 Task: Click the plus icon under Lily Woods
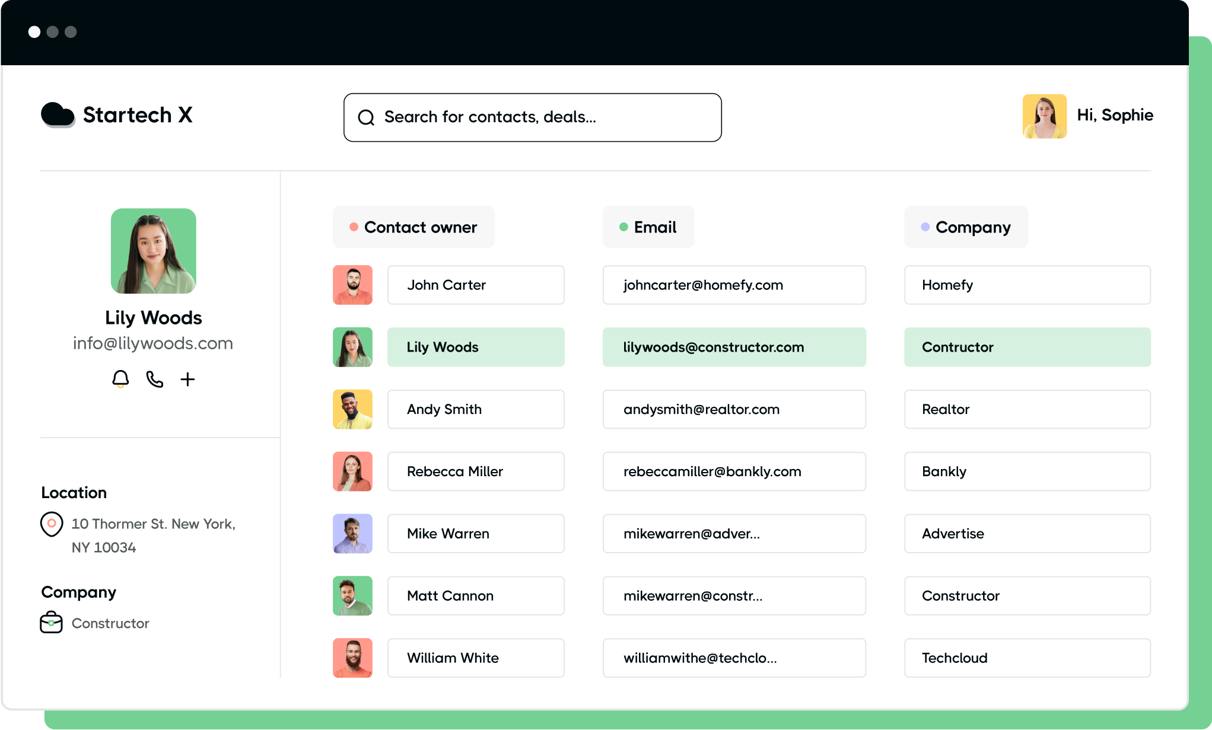[x=188, y=379]
